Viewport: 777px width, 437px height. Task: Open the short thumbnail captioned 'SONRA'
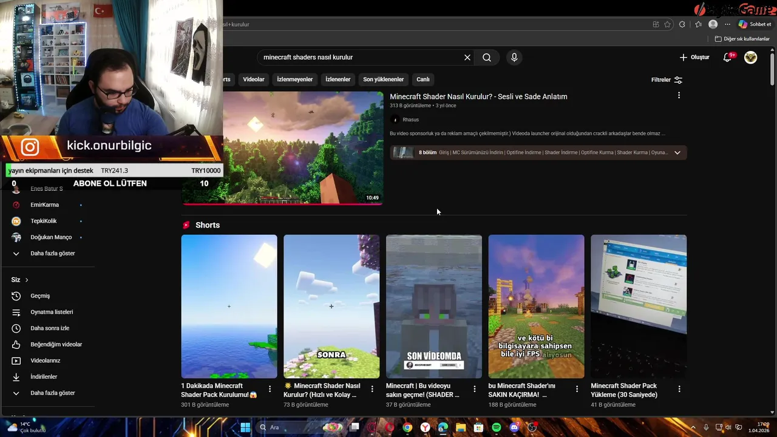[331, 307]
